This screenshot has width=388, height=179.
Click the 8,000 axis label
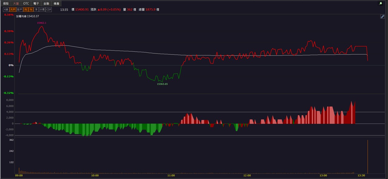[x=10, y=100]
